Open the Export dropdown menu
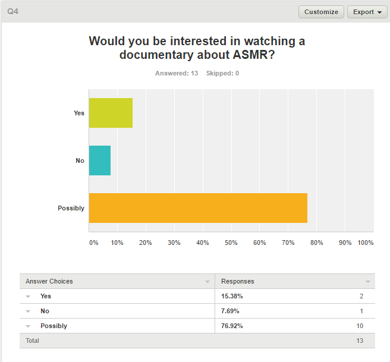The width and height of the screenshot is (390, 362). [367, 12]
